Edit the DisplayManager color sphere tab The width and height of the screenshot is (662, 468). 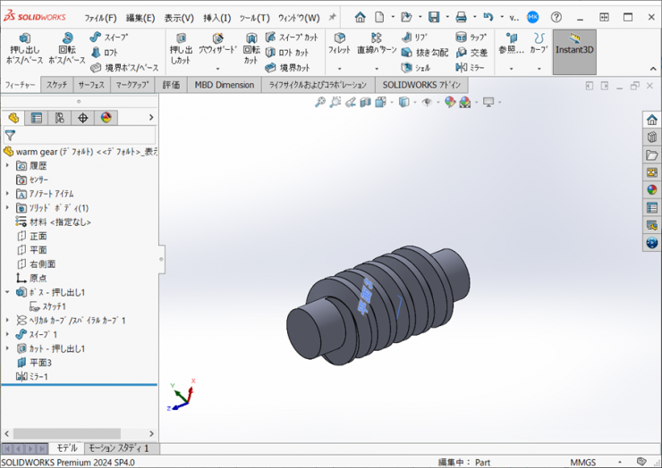106,118
